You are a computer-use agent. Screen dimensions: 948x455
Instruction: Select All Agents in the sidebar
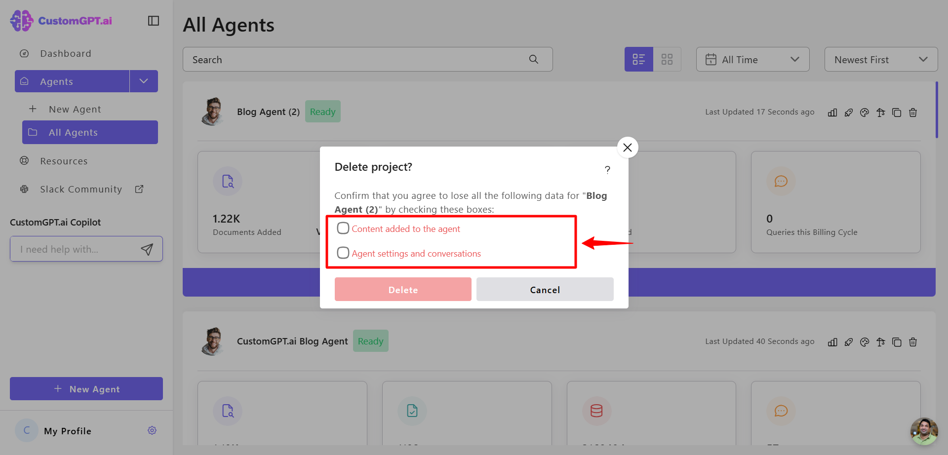(x=90, y=132)
